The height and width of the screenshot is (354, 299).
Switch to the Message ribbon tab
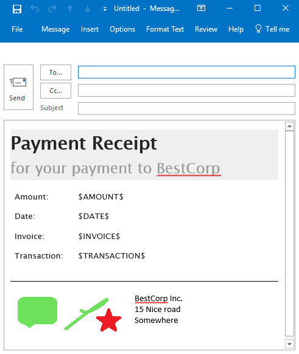tap(55, 29)
